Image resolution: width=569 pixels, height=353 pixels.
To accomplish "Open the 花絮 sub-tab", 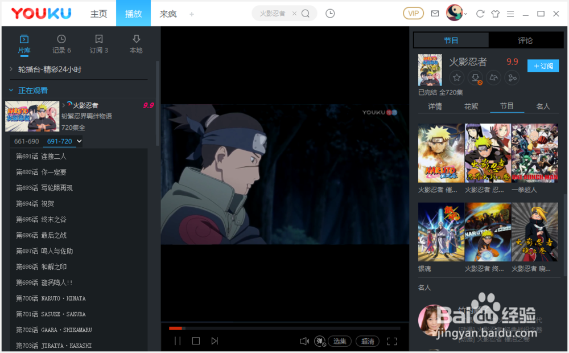I will pyautogui.click(x=471, y=106).
